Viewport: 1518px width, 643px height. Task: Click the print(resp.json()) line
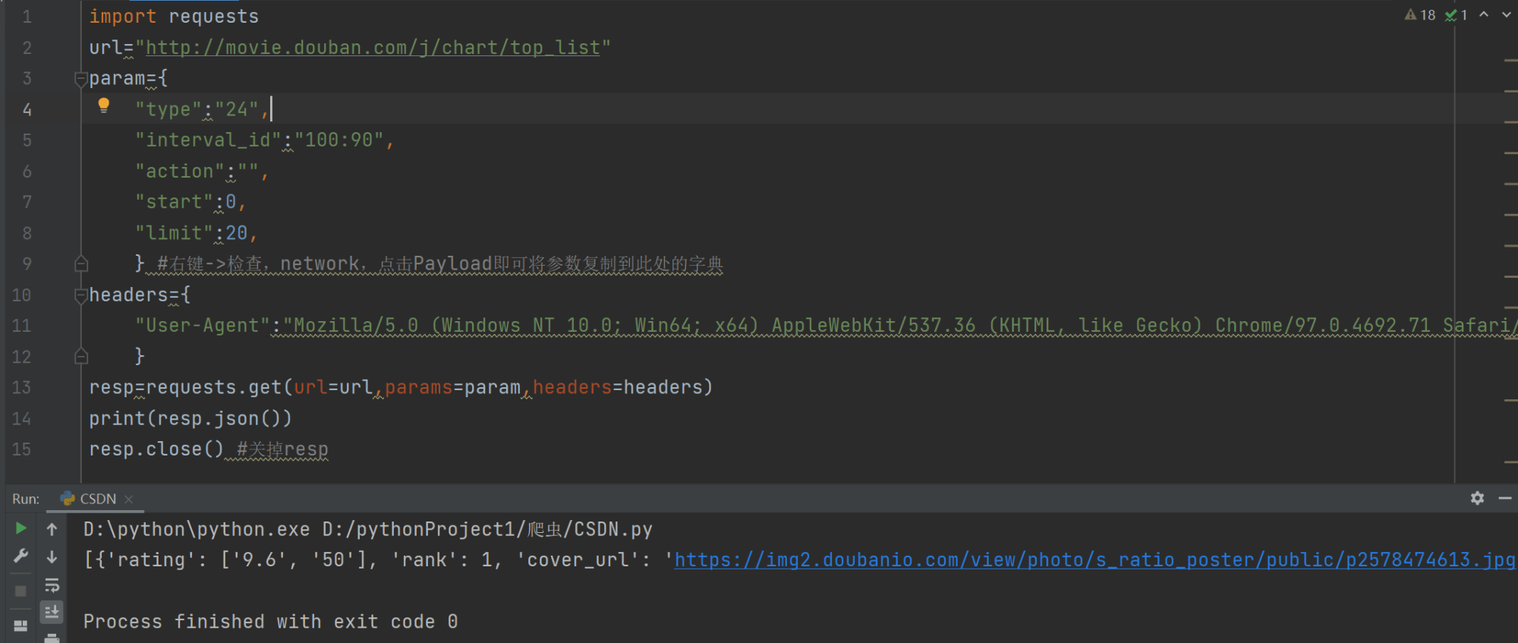pyautogui.click(x=191, y=418)
